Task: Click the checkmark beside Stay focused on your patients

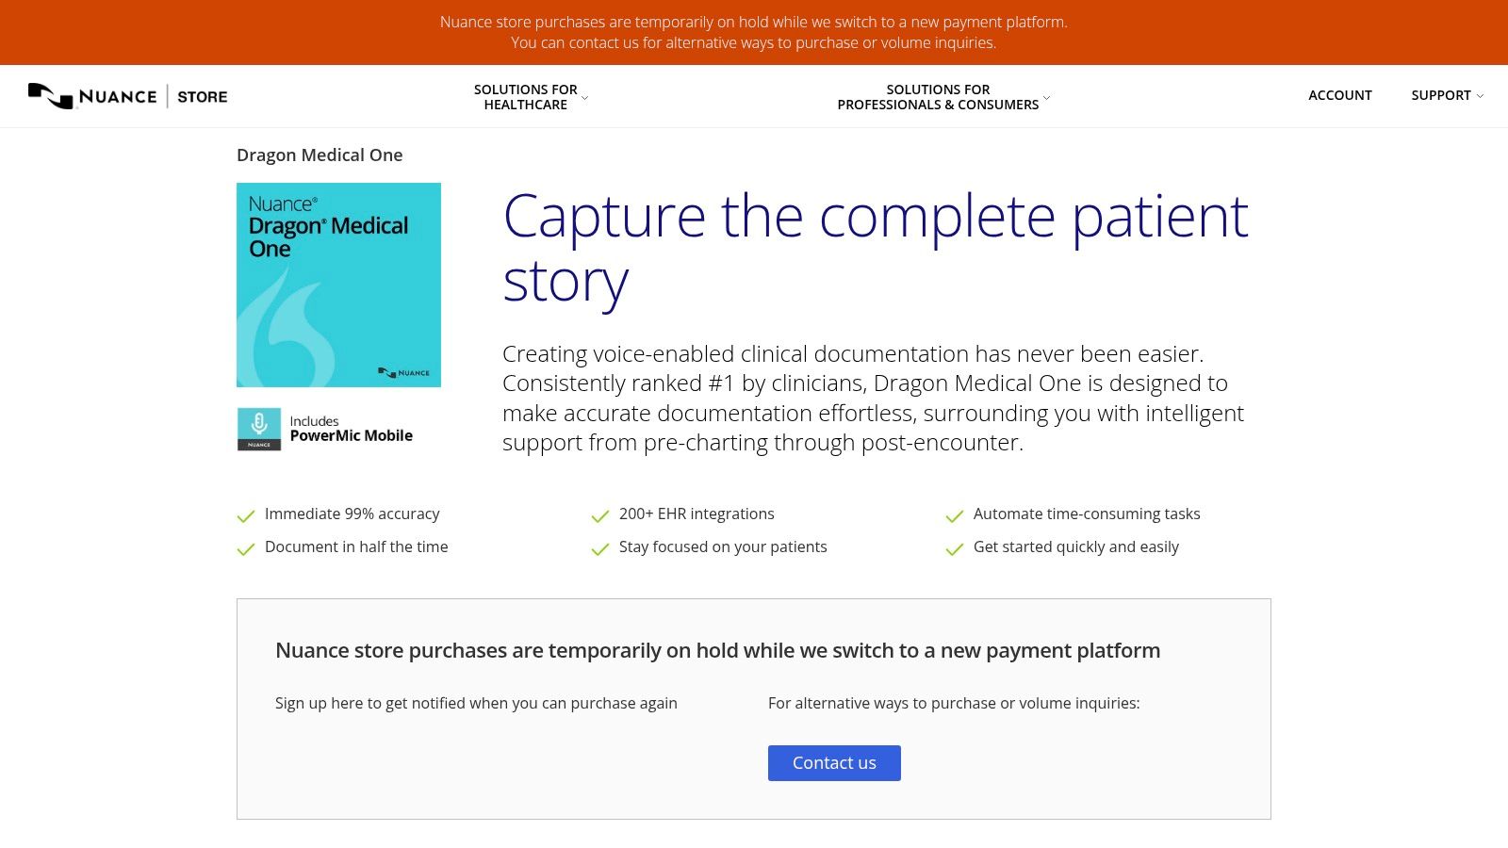Action: (x=600, y=548)
